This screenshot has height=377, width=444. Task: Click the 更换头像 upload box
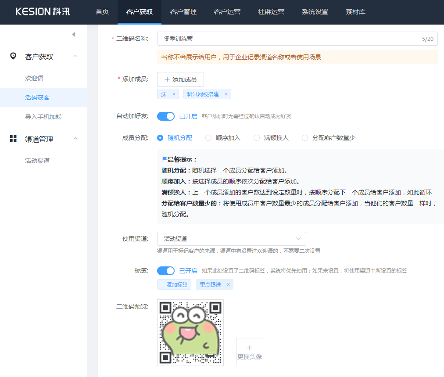pos(250,352)
